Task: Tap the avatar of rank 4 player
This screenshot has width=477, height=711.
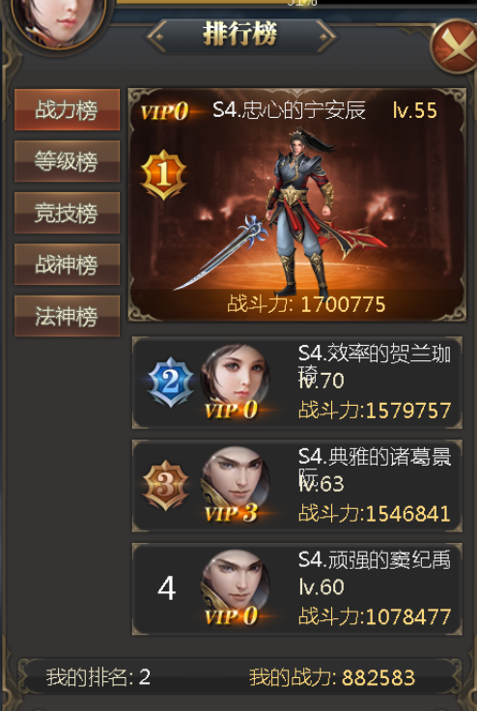Action: [x=235, y=581]
